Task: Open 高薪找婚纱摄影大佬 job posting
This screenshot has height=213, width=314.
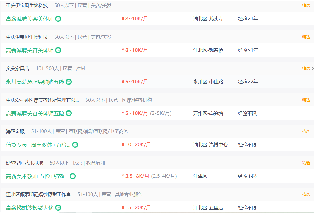Action: (30, 208)
